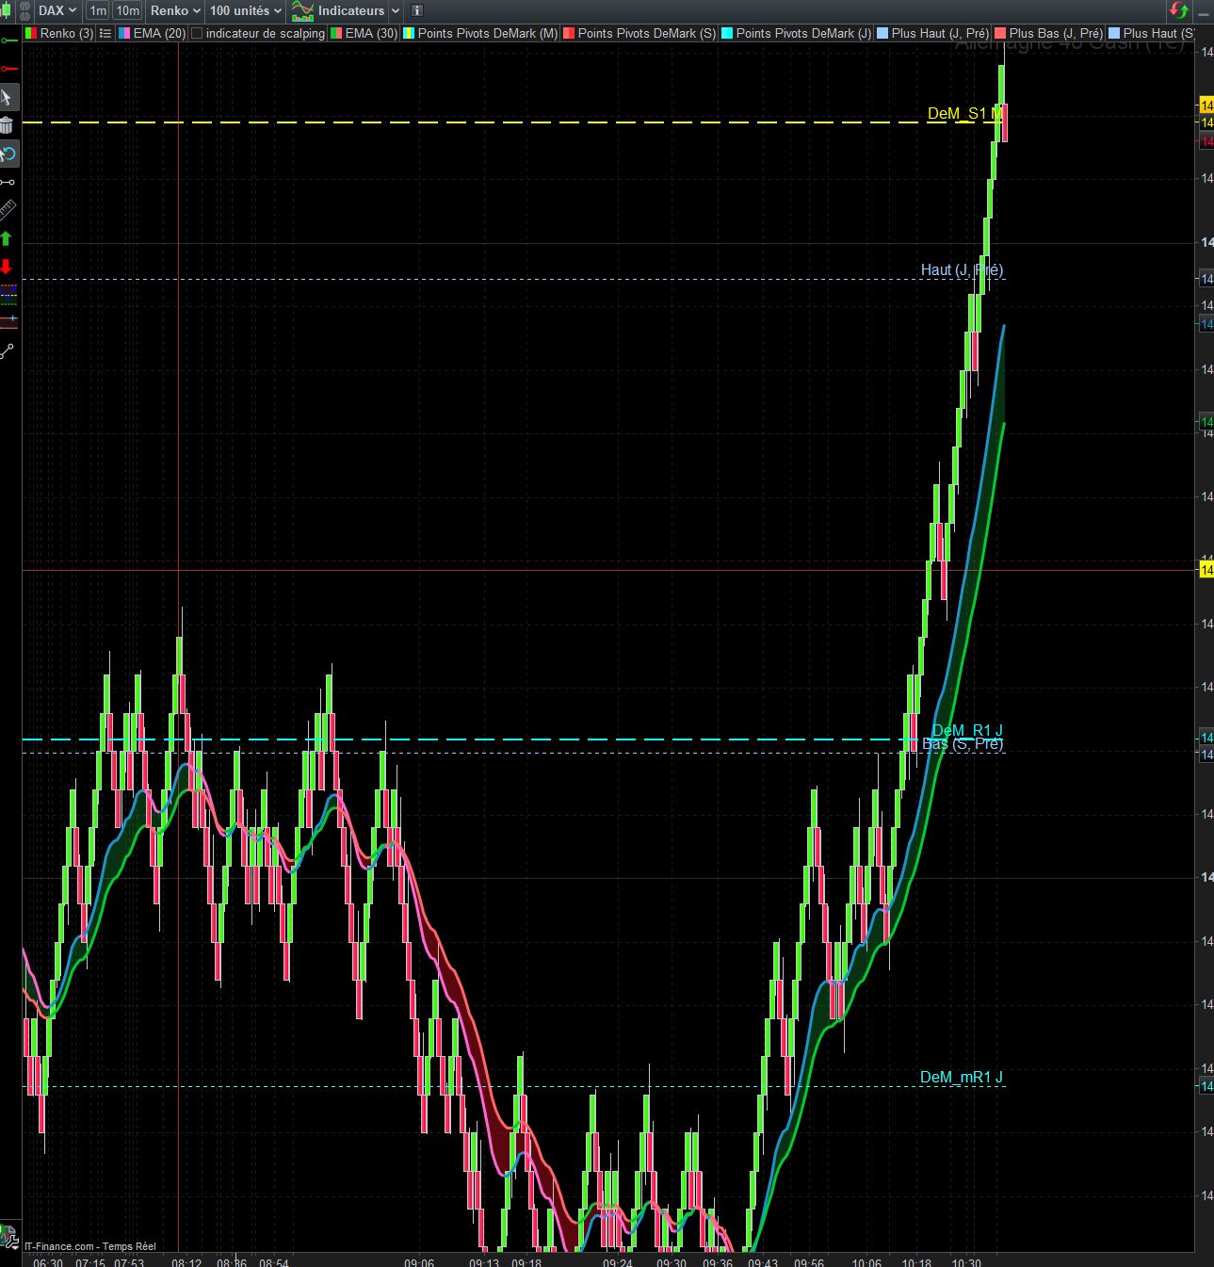The width and height of the screenshot is (1214, 1267).
Task: Click the cursor with blue rotate arrow icon
Action: tap(8, 154)
